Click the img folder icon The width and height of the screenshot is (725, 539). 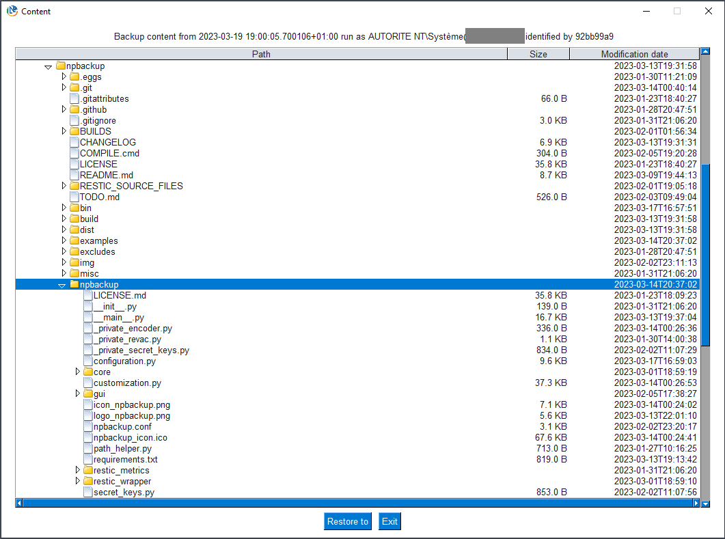[x=74, y=262]
